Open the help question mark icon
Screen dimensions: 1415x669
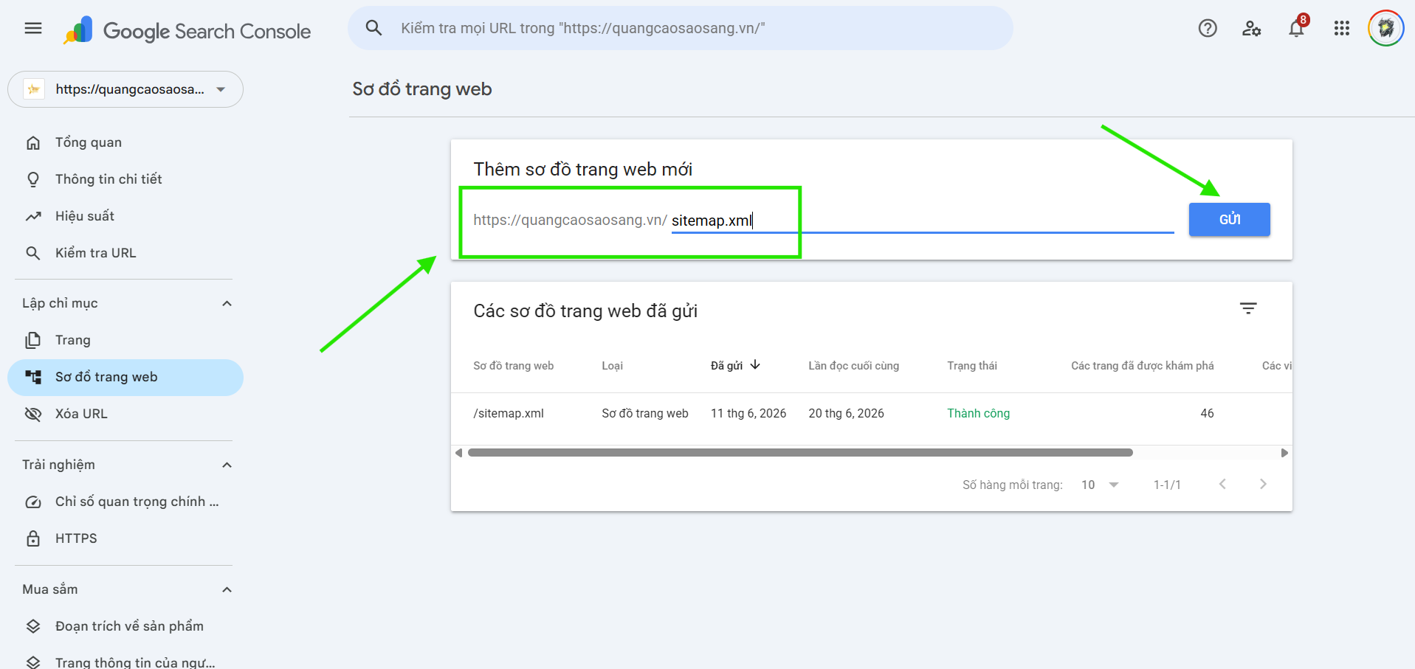click(x=1208, y=28)
